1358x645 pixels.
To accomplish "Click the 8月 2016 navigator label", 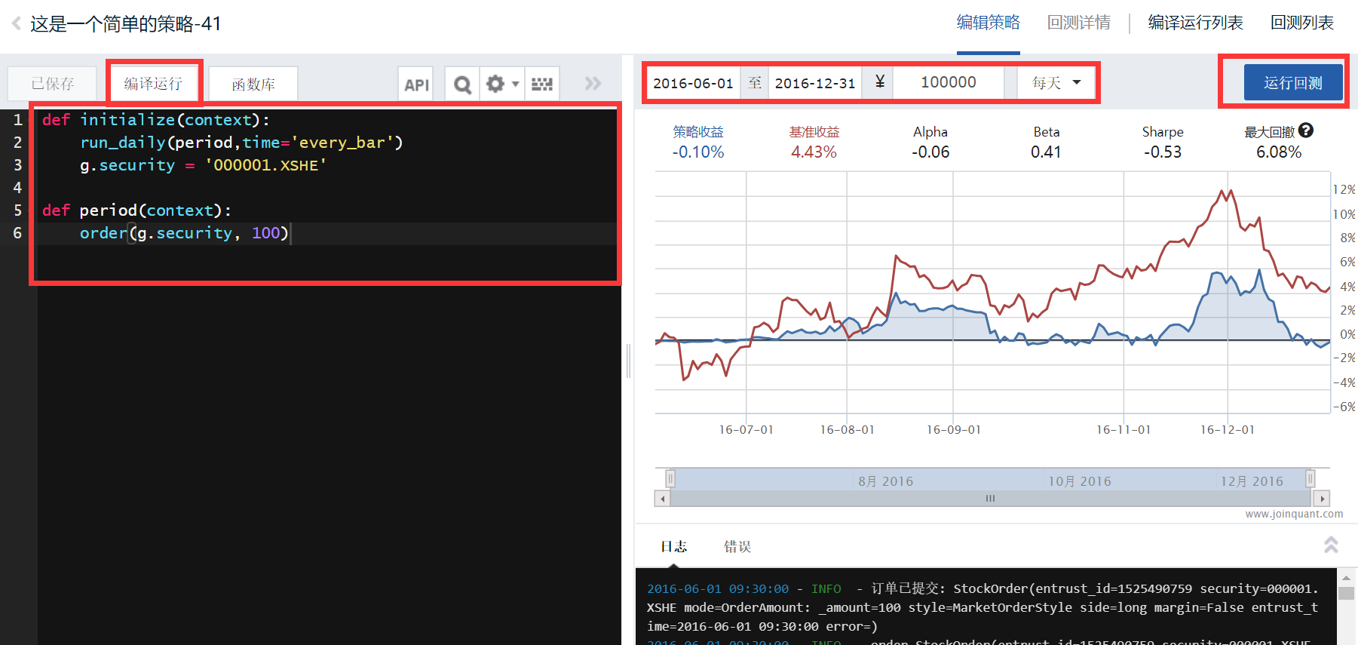I will click(x=885, y=481).
